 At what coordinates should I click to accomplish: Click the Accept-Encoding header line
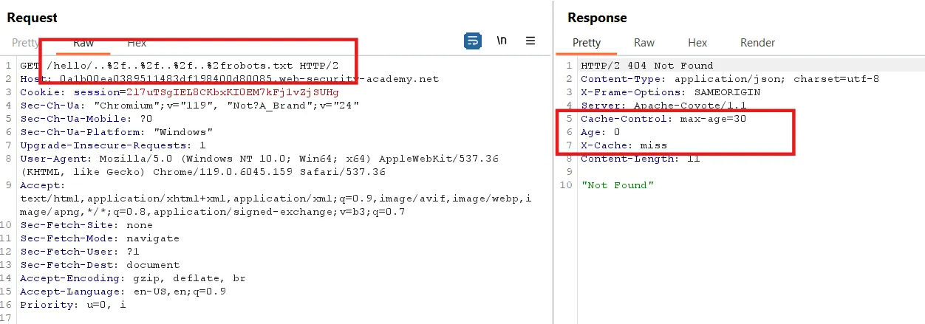pos(133,278)
